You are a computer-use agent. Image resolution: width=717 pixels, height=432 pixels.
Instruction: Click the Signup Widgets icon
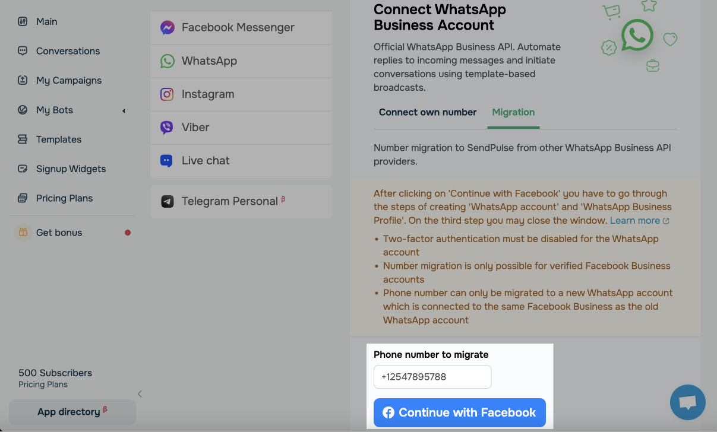(23, 169)
